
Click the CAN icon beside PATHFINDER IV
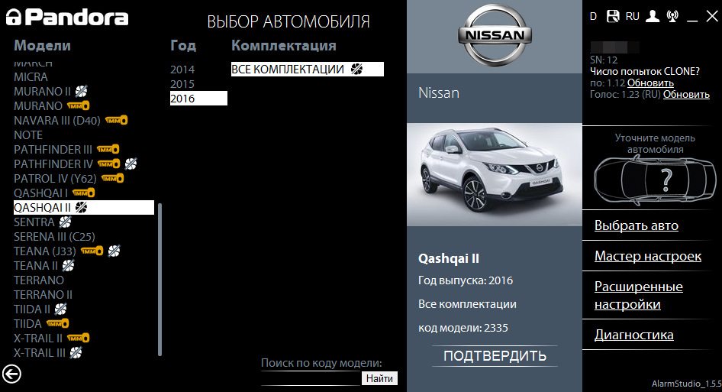click(131, 164)
